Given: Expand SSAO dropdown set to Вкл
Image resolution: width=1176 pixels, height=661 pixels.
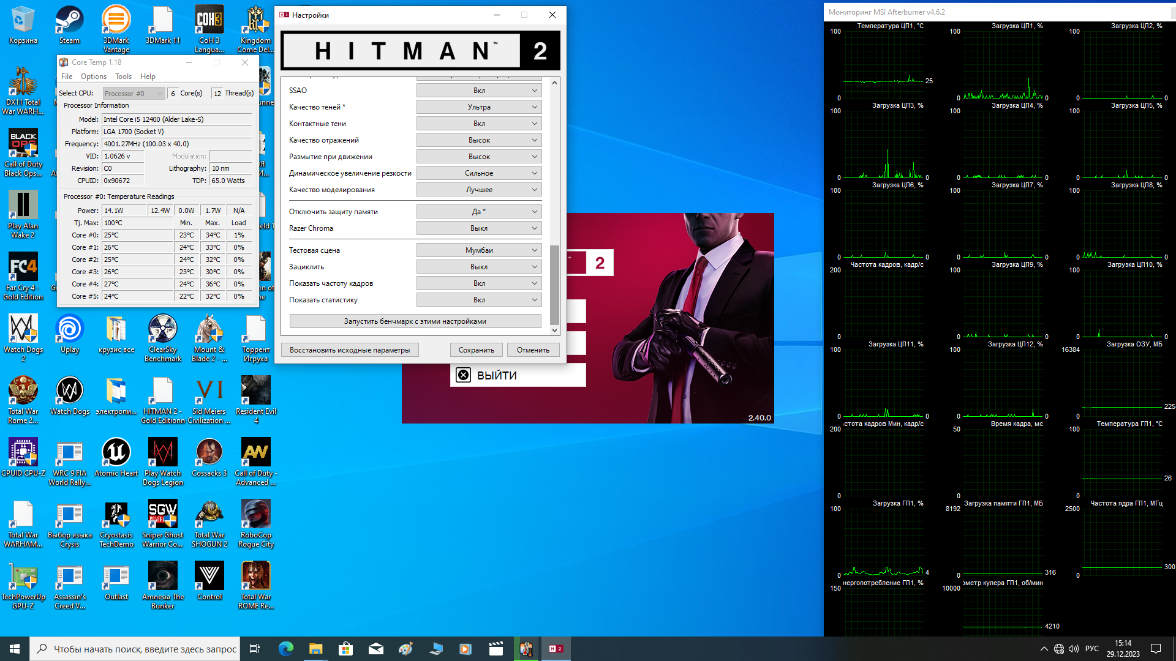Looking at the screenshot, I should click(x=479, y=91).
